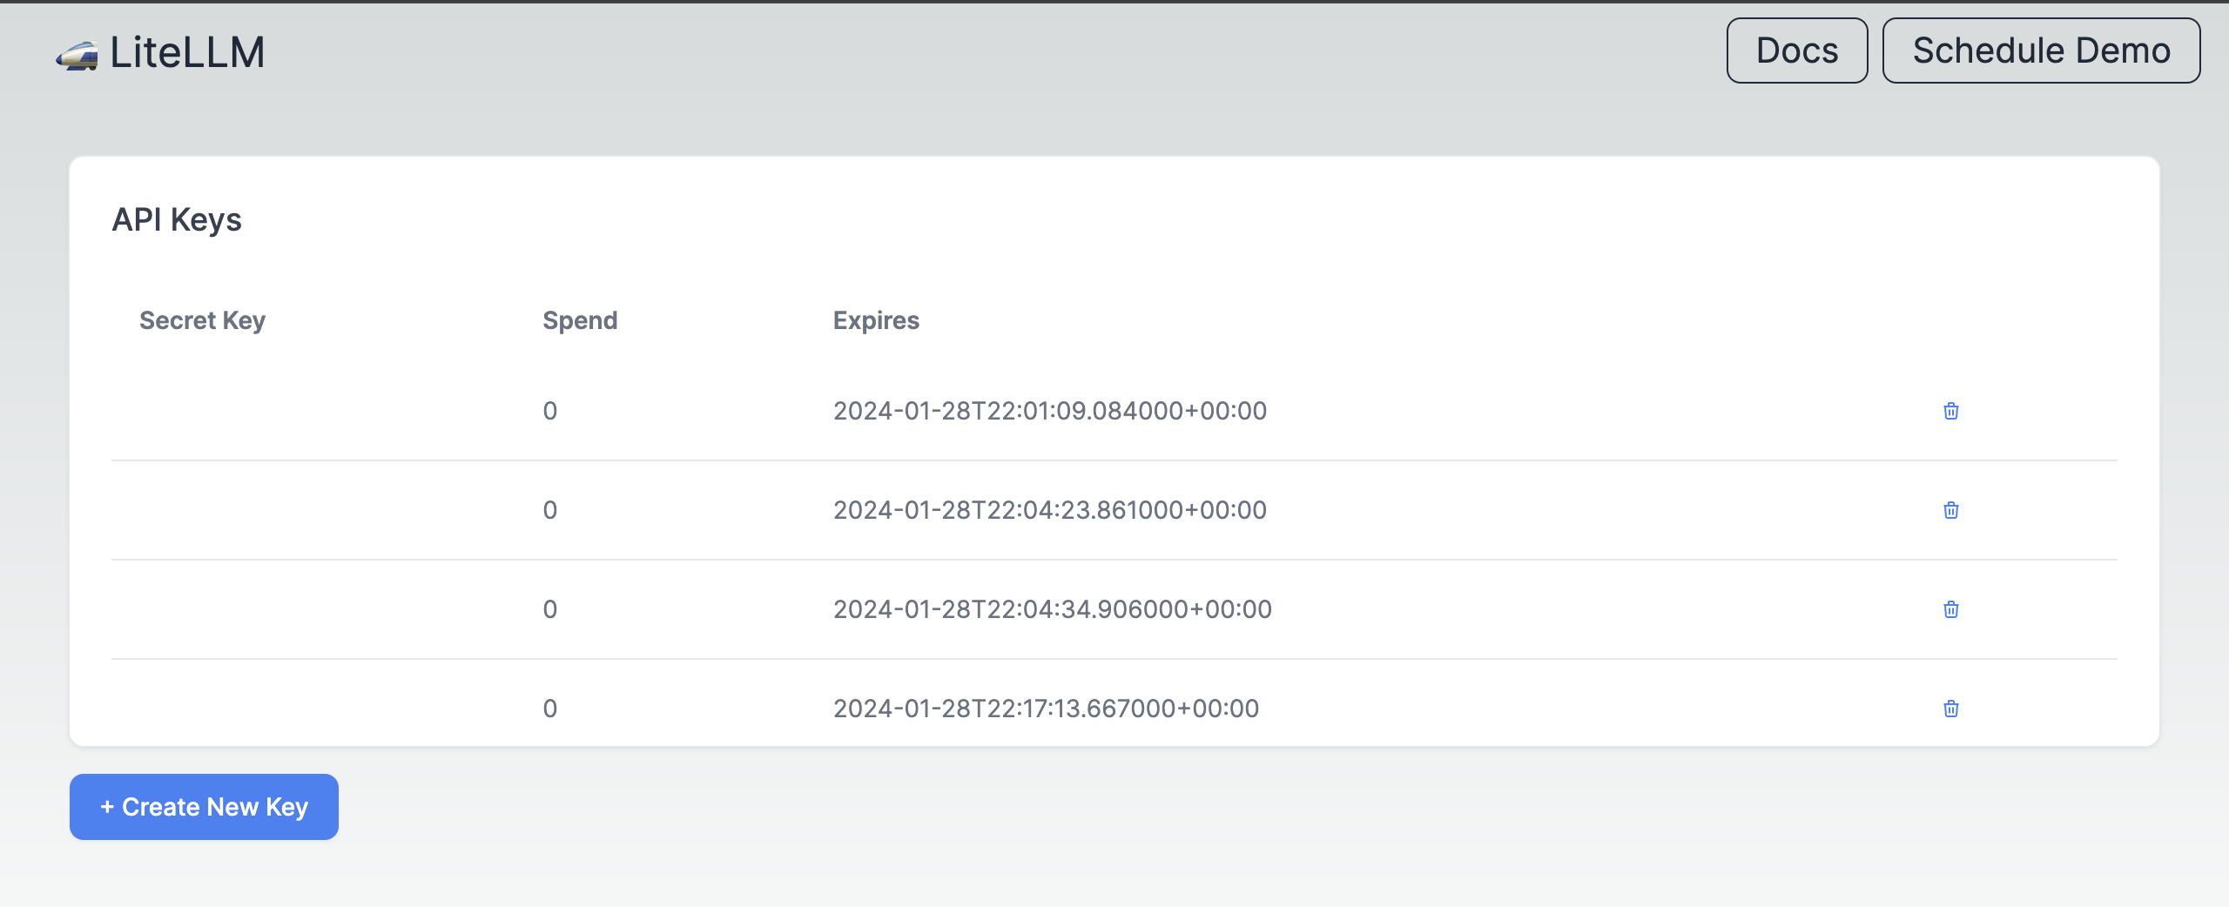Image resolution: width=2229 pixels, height=907 pixels.
Task: Create a new API key
Action: click(204, 807)
